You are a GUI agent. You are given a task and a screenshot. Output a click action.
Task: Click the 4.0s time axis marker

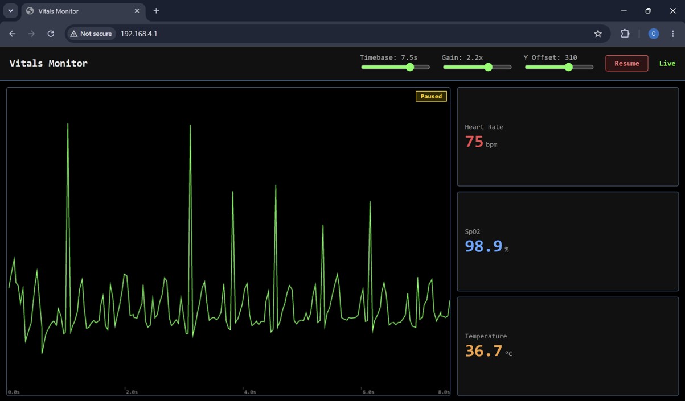point(249,392)
